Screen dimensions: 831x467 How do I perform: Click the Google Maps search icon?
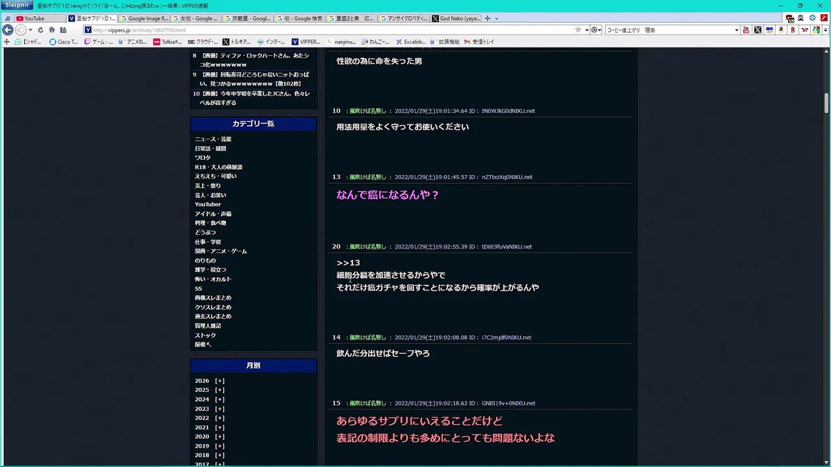816,30
